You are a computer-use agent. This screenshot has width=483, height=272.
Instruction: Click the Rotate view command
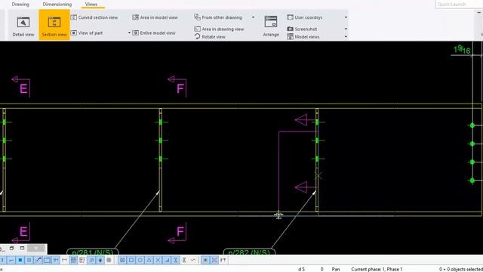pos(210,37)
